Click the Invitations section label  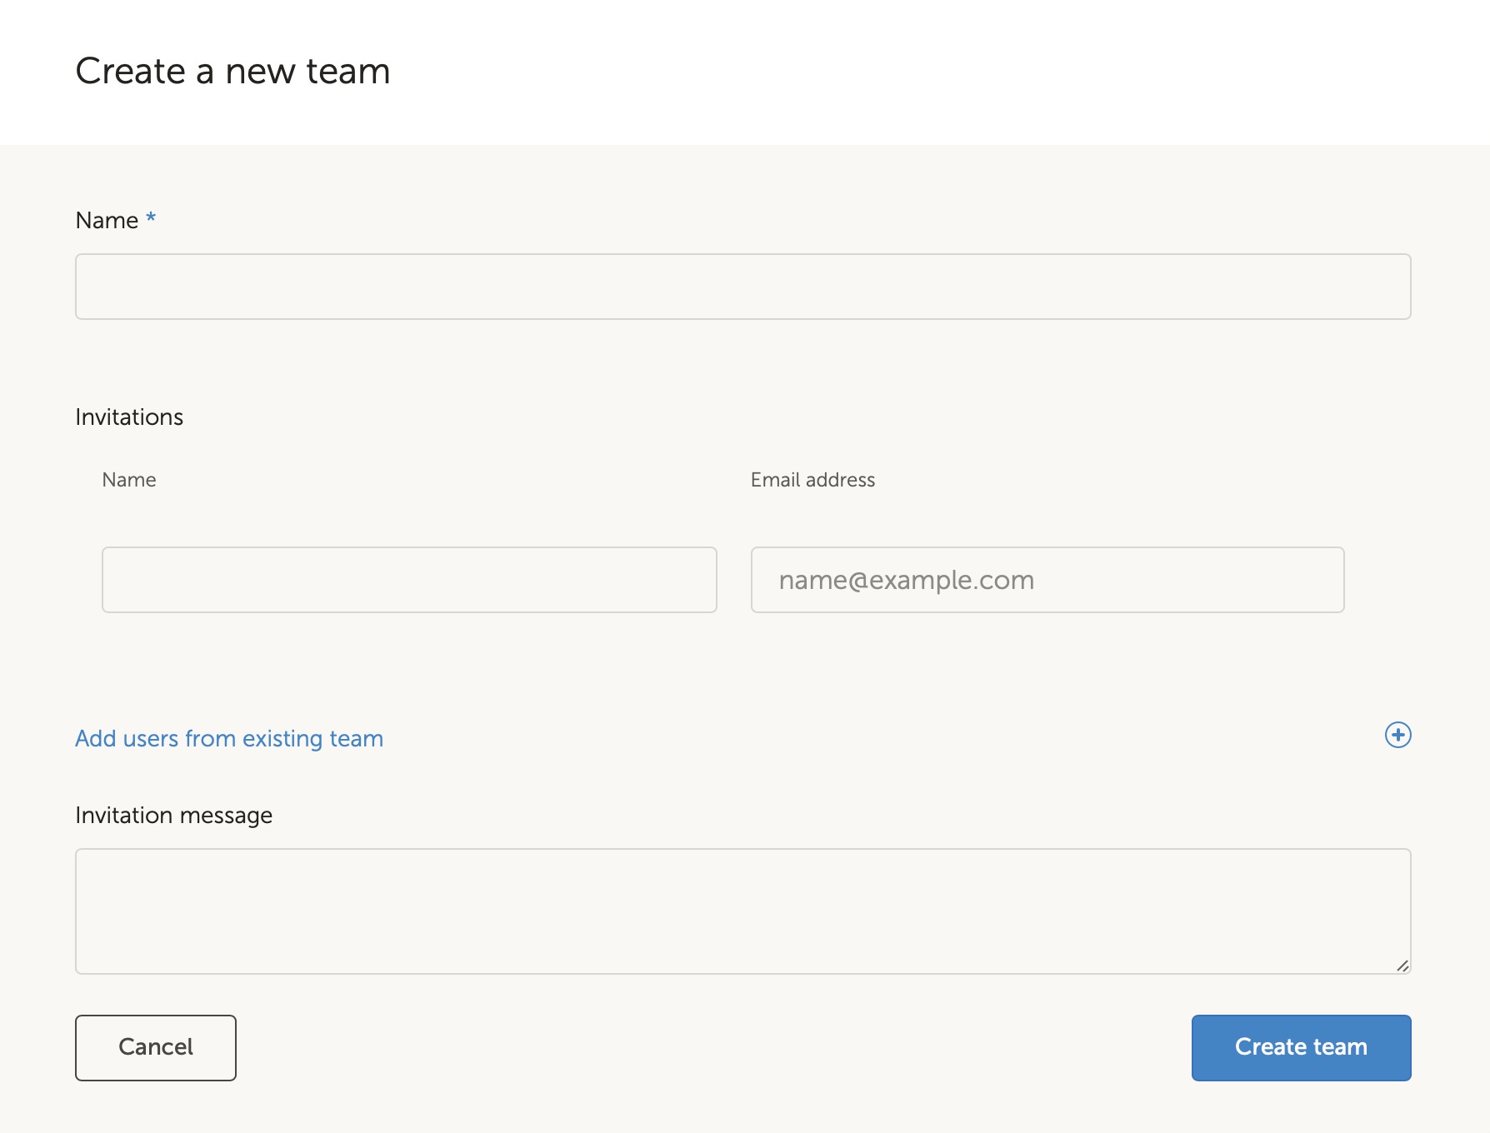[129, 417]
